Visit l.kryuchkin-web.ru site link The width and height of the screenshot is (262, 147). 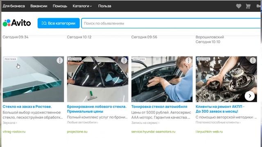[209, 131]
